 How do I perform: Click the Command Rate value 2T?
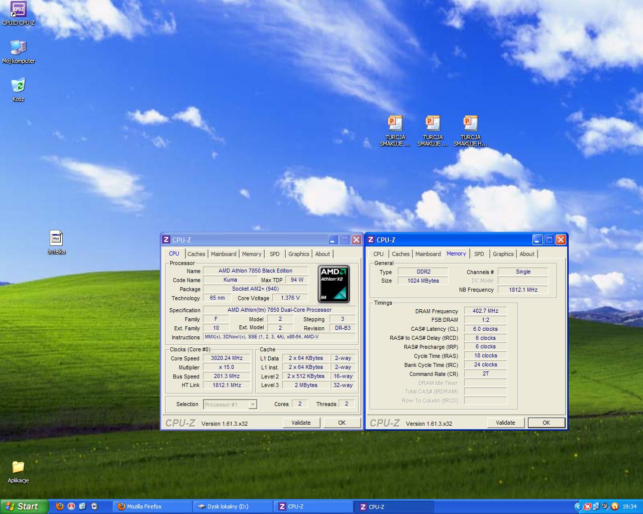pyautogui.click(x=485, y=374)
